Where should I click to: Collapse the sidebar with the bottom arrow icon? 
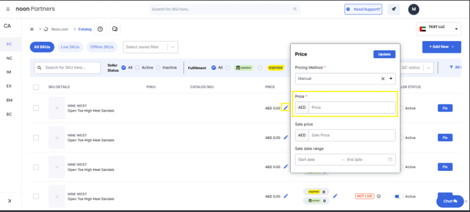[x=10, y=201]
